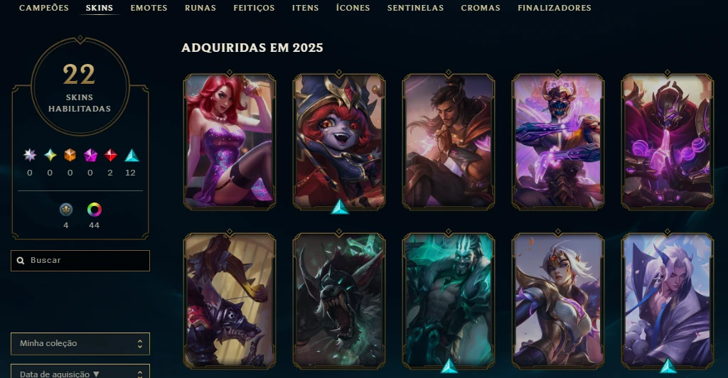Select the orange Legendary gem icon
This screenshot has width=728, height=378.
tap(70, 155)
